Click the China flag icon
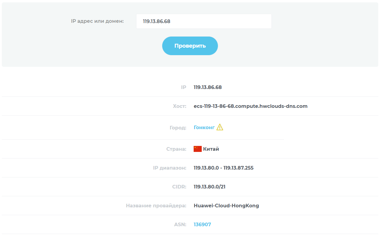The width and height of the screenshot is (381, 237). tap(198, 149)
